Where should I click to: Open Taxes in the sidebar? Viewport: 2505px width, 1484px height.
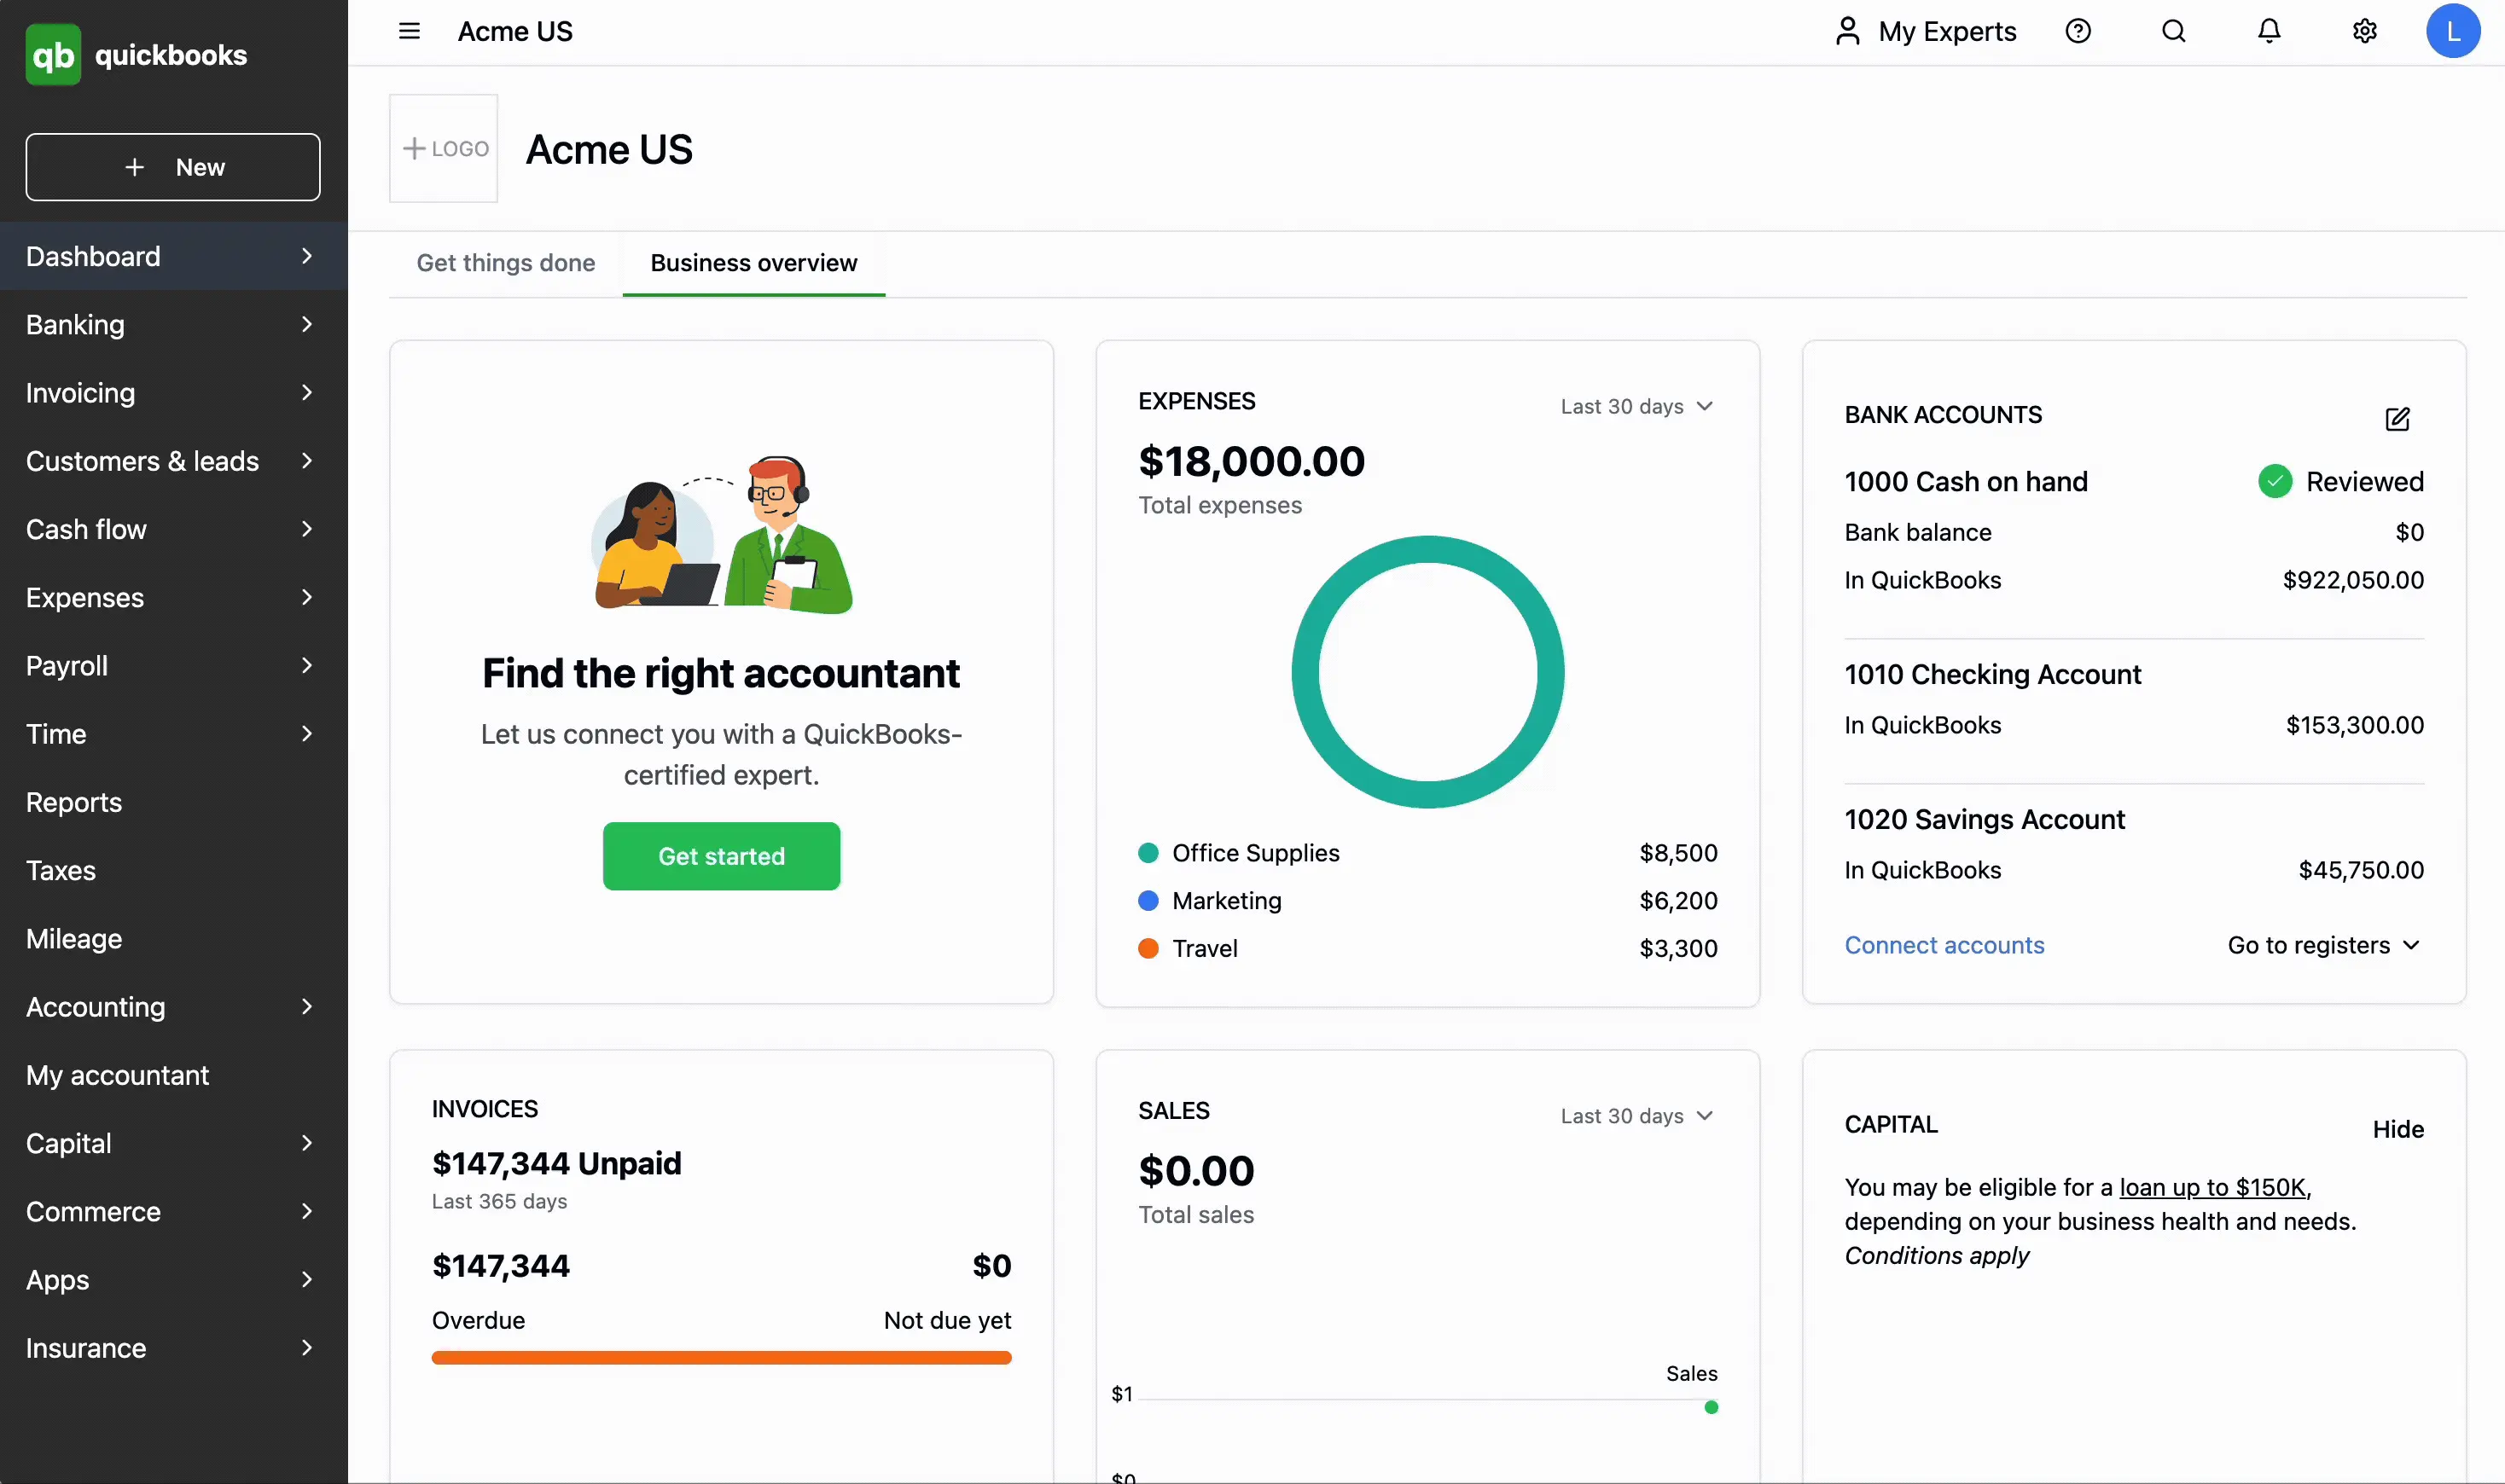174,870
